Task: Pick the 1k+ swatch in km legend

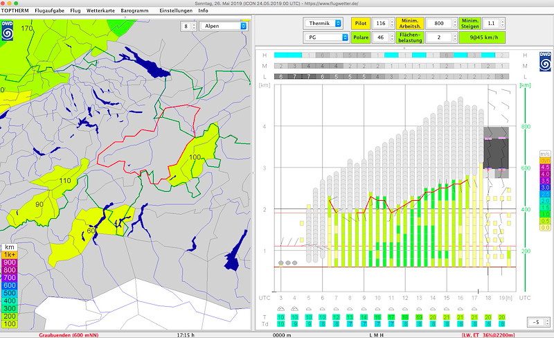Action: (10, 255)
